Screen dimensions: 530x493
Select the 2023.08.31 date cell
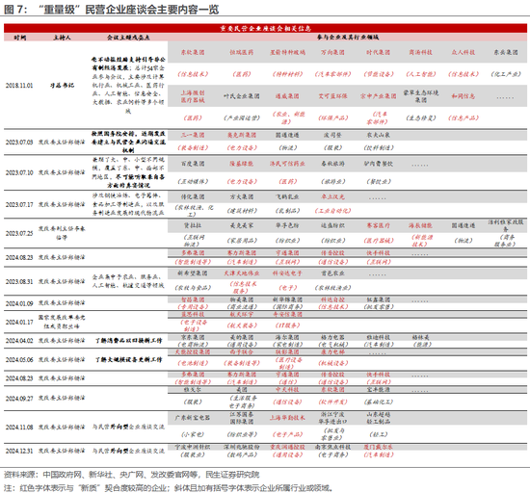pyautogui.click(x=19, y=281)
